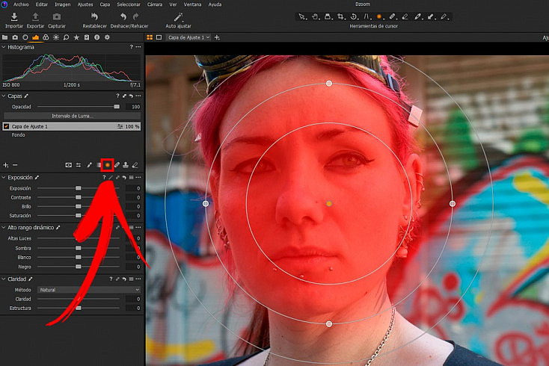Select the apply adjustments arrow cursor tool
This screenshot has width=549, height=366.
coord(430,16)
